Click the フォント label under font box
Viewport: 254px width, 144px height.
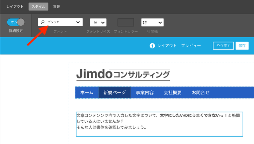click(x=60, y=31)
